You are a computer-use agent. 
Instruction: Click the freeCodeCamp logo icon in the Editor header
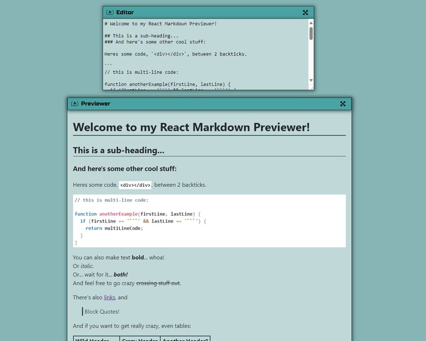[x=110, y=13]
